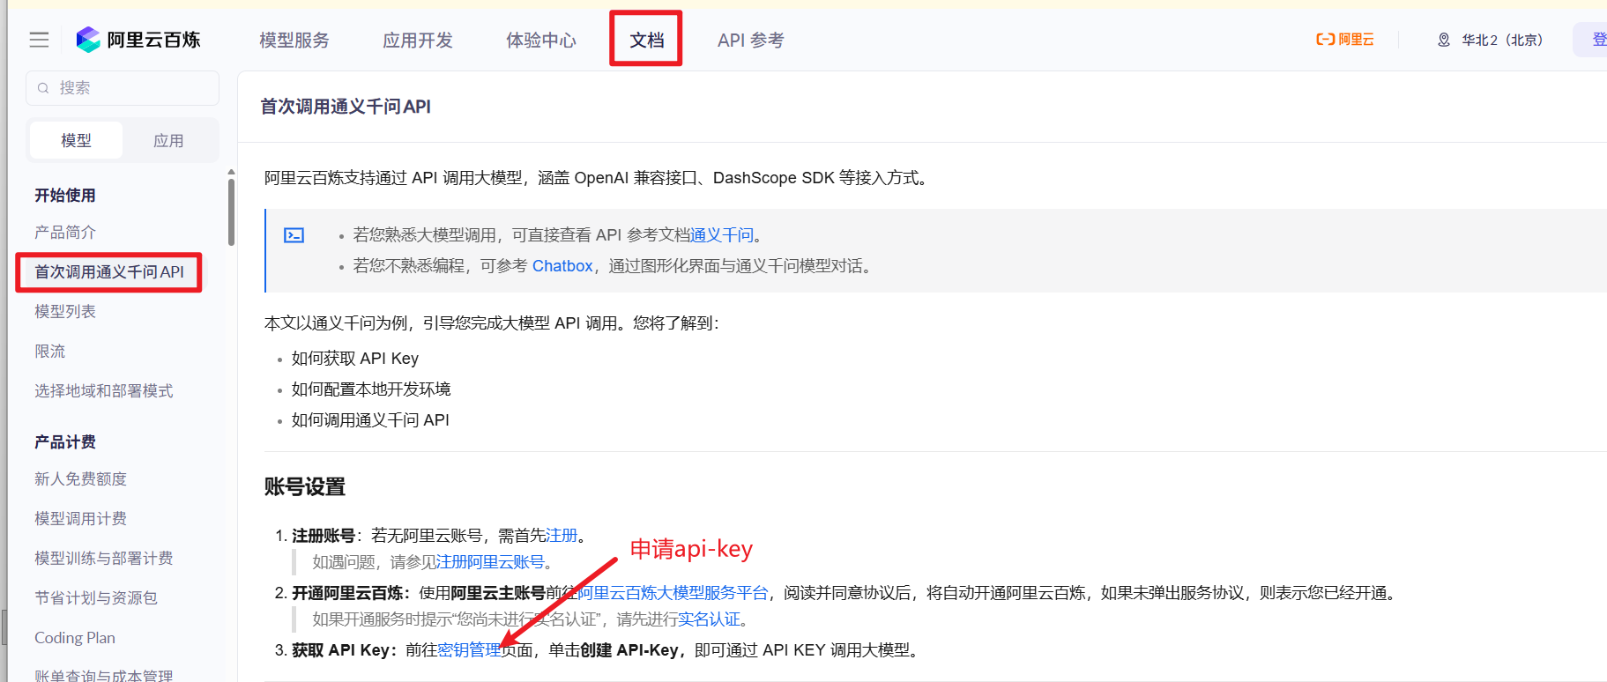
Task: Click the 开始使用 section heading
Action: coord(65,196)
